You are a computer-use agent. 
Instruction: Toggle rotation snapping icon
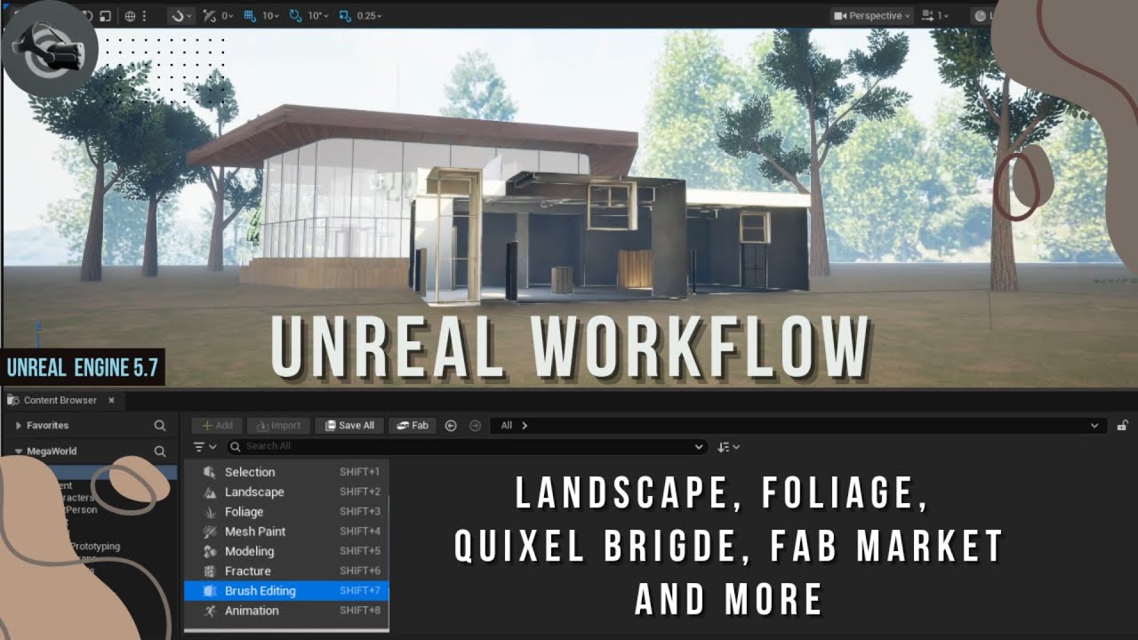[295, 16]
